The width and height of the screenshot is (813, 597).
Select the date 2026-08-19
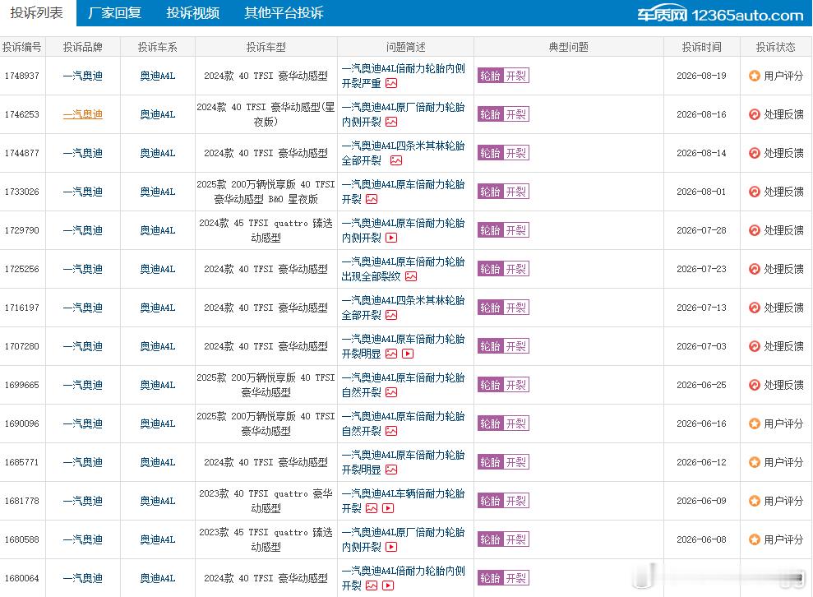701,76
